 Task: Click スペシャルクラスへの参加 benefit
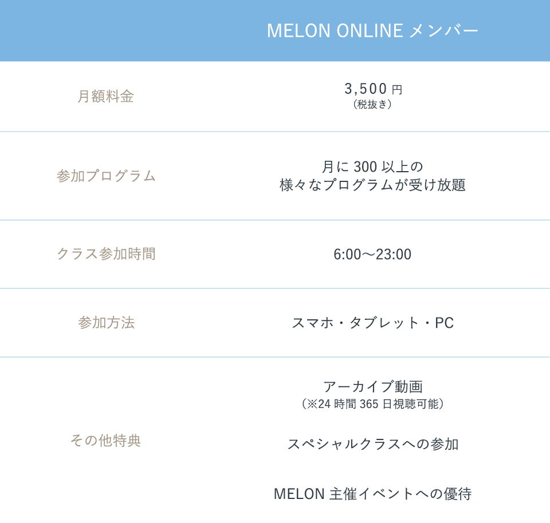click(x=372, y=444)
